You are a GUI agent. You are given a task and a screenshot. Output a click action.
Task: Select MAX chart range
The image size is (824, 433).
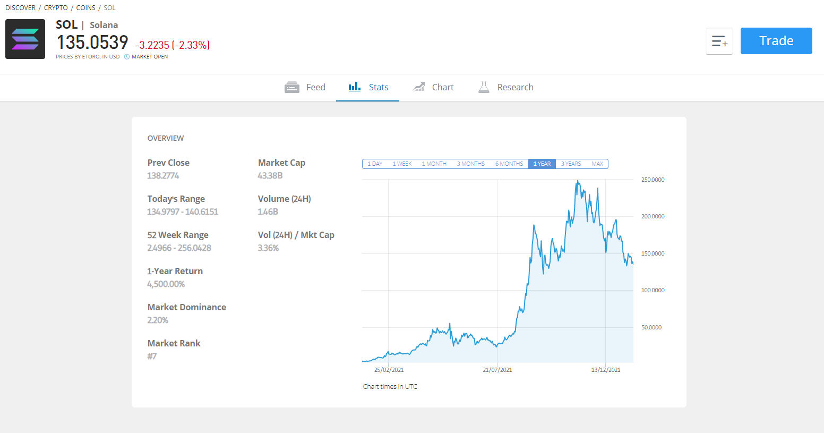click(x=597, y=164)
